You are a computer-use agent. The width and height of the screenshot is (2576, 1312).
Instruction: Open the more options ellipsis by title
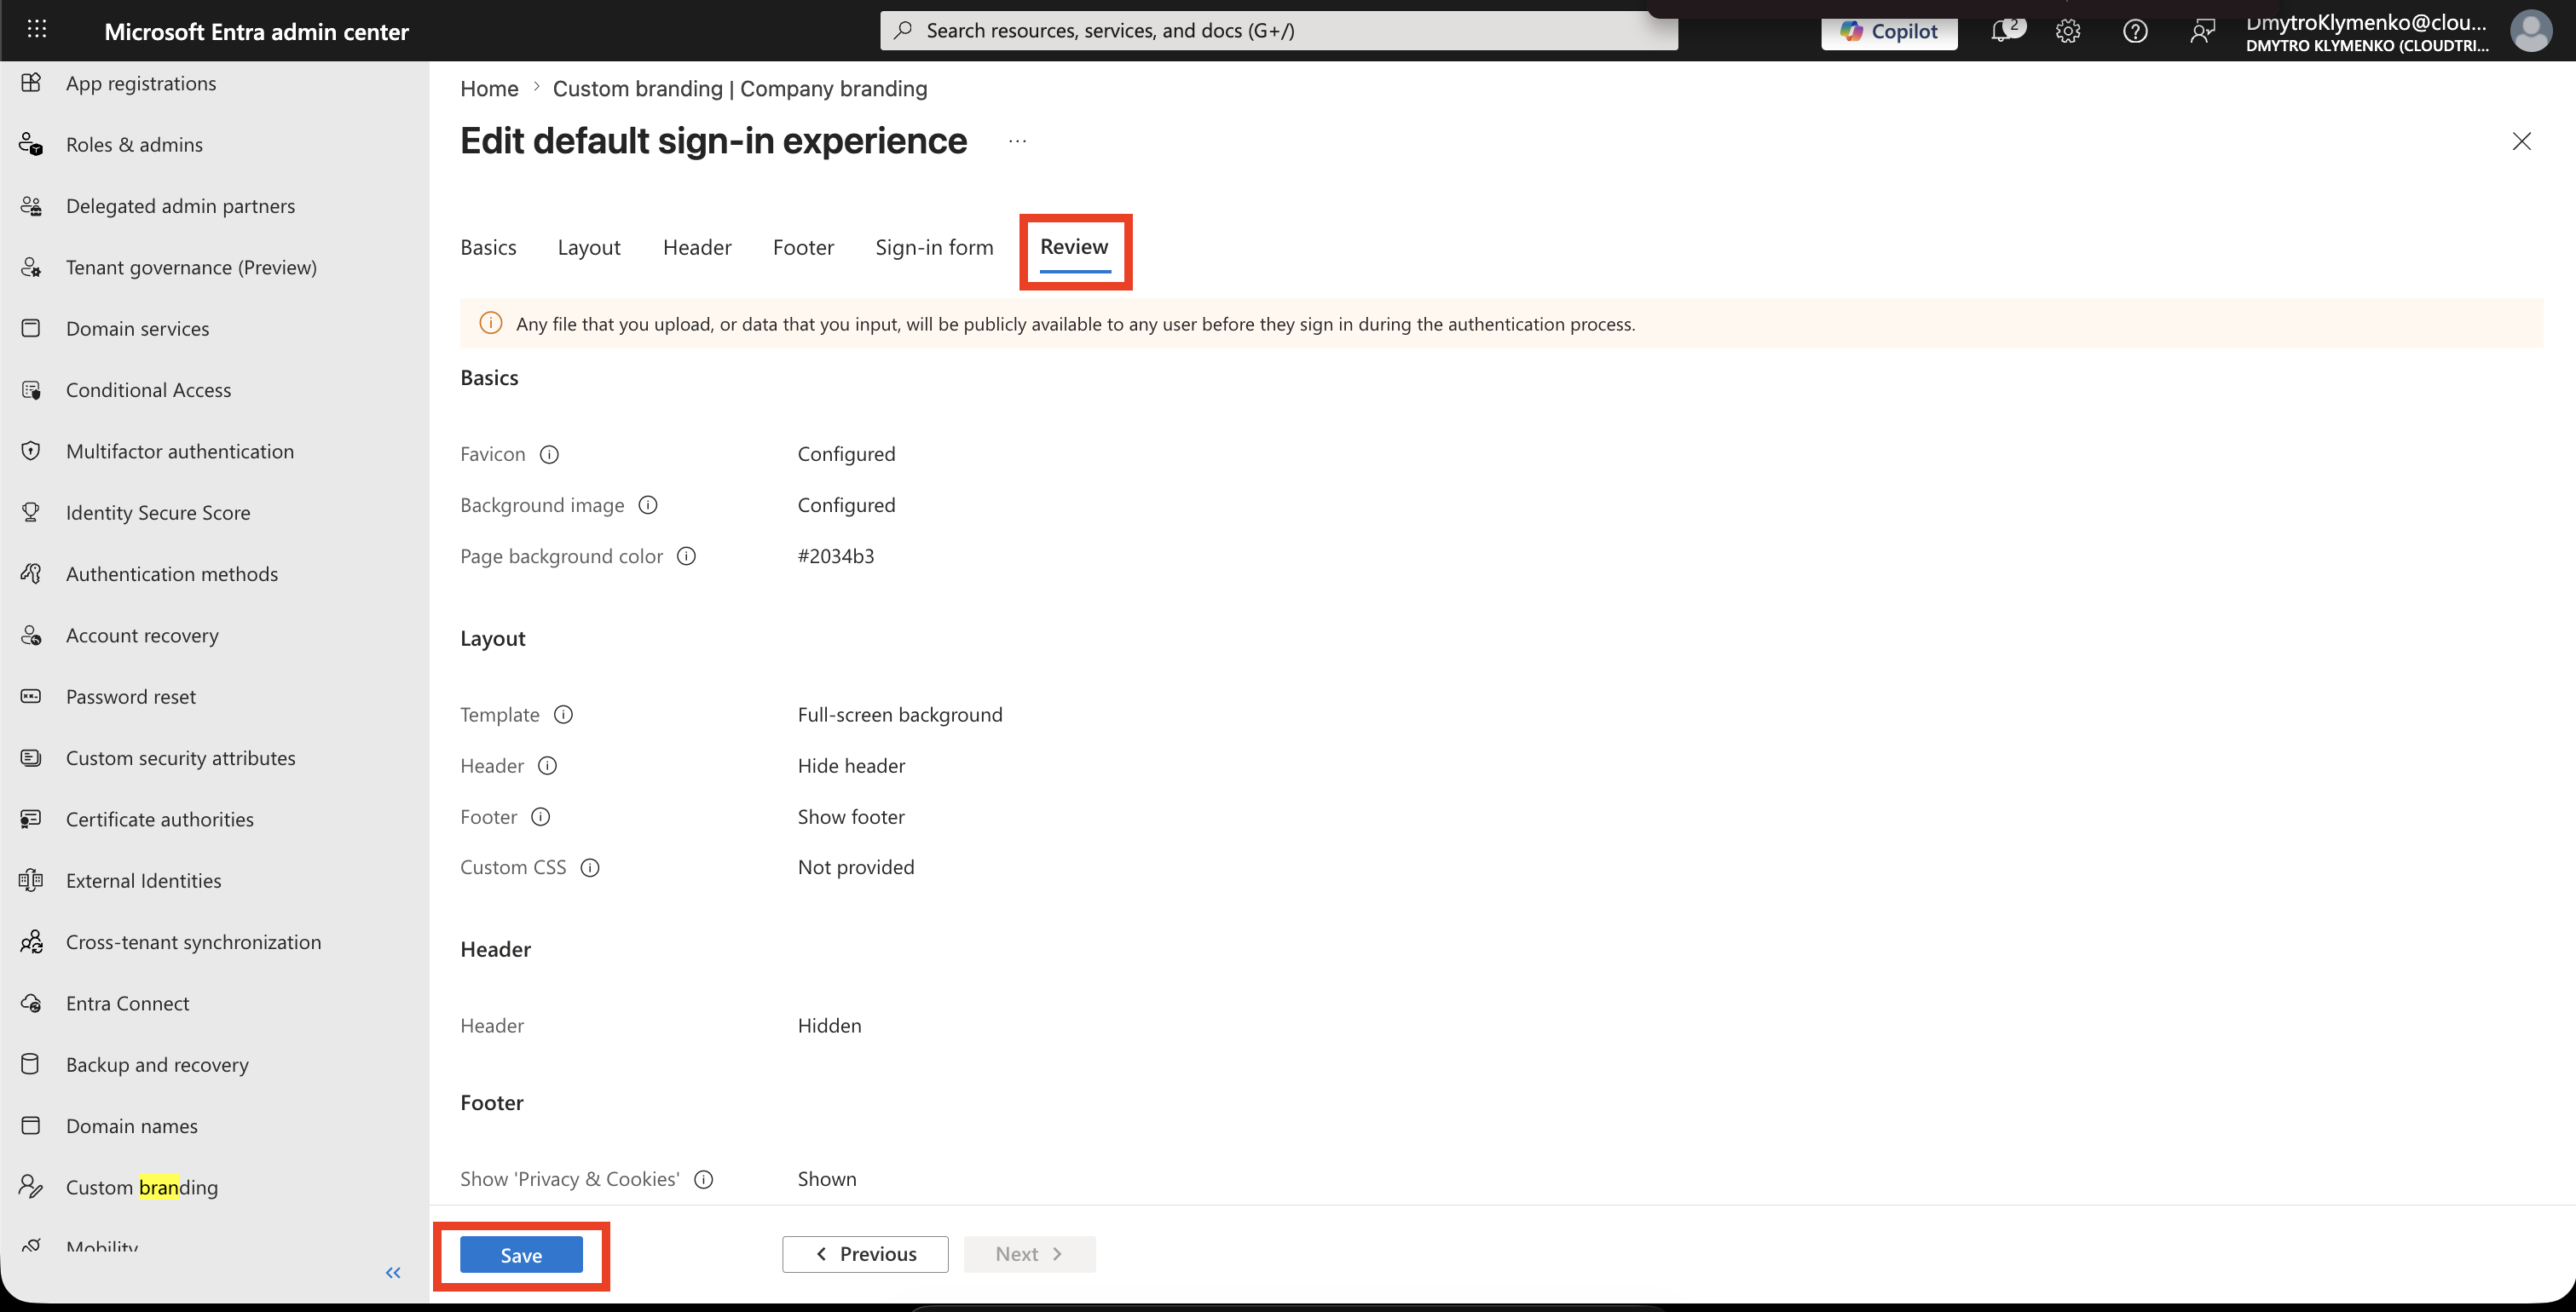click(1017, 141)
